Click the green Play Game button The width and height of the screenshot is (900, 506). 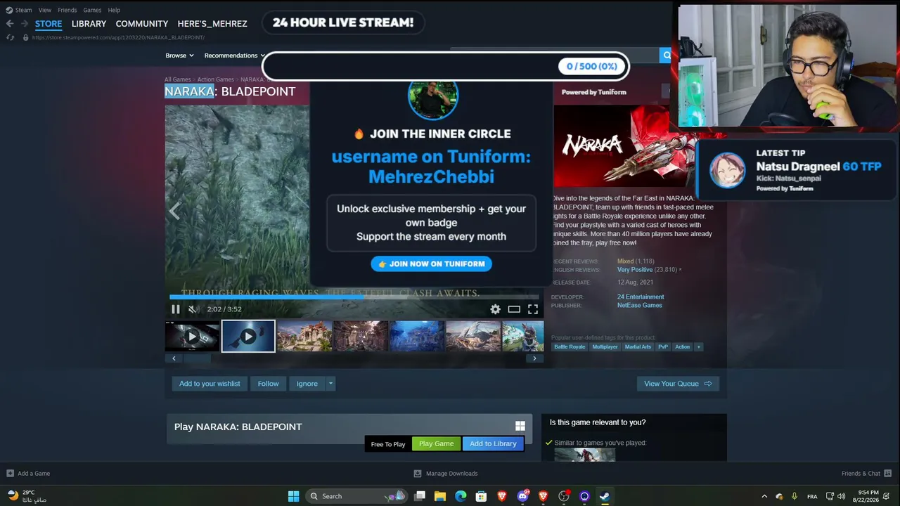(437, 443)
